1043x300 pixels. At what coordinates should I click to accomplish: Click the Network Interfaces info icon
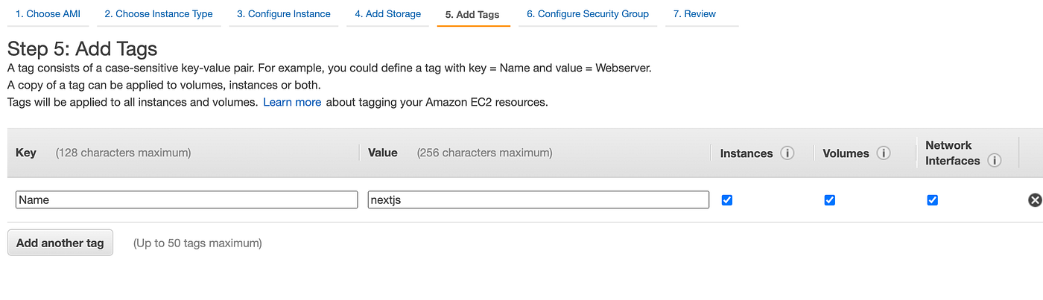pyautogui.click(x=994, y=161)
